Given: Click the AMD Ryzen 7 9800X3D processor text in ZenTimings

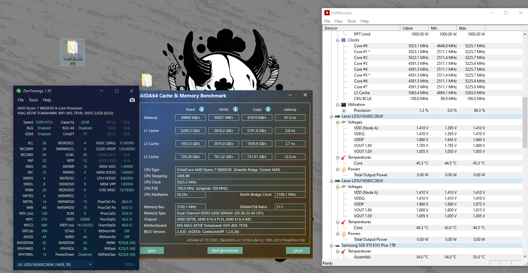Looking at the screenshot, I should (50, 108).
